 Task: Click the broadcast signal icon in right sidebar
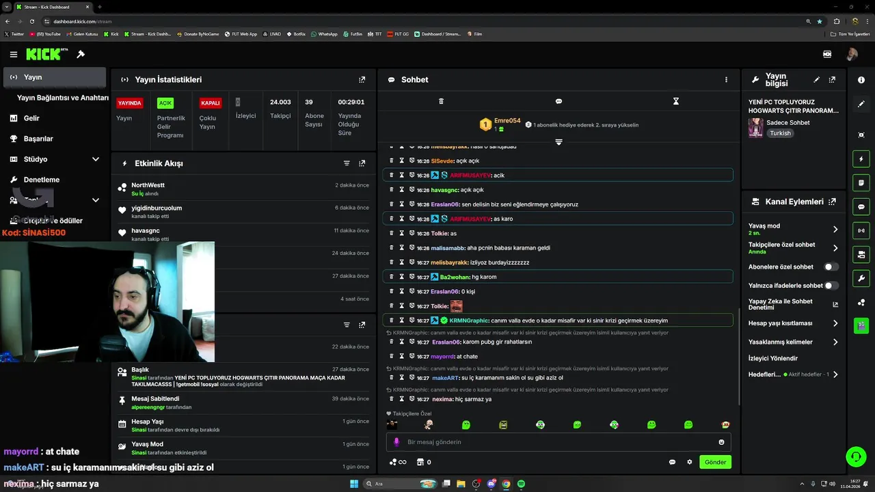861,230
